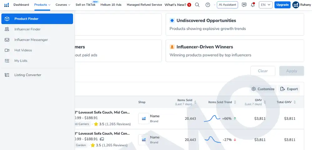The width and height of the screenshot is (312, 150).
Task: Click the Hot Videos camera icon
Action: (x=7, y=50)
